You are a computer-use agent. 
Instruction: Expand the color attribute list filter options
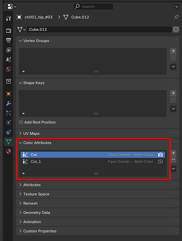point(24,174)
